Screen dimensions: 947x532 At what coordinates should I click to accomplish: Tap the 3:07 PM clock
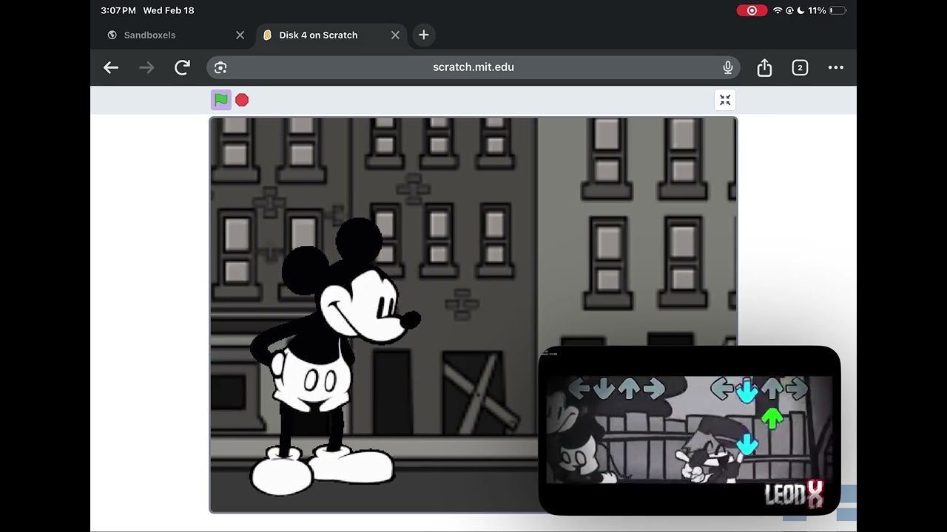[118, 10]
